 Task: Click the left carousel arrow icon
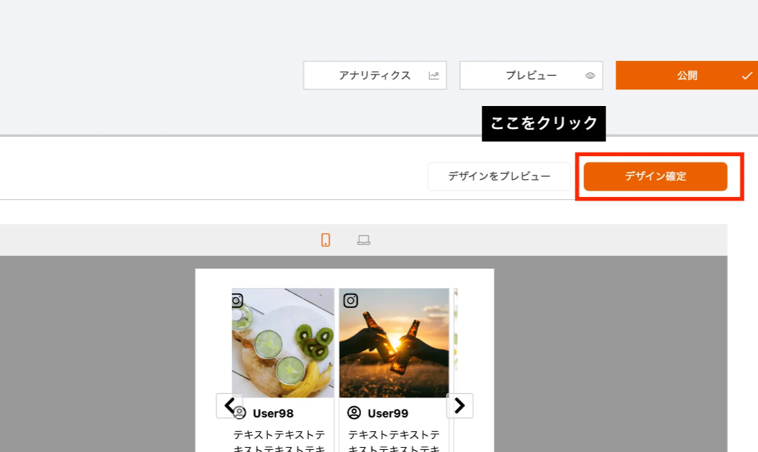tap(230, 405)
